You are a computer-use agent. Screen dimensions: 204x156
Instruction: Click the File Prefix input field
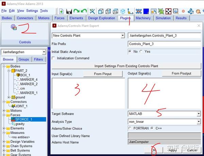point(165,44)
